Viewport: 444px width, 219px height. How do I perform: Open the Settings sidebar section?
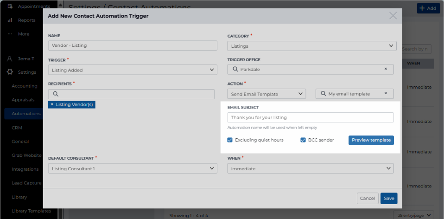coord(27,72)
